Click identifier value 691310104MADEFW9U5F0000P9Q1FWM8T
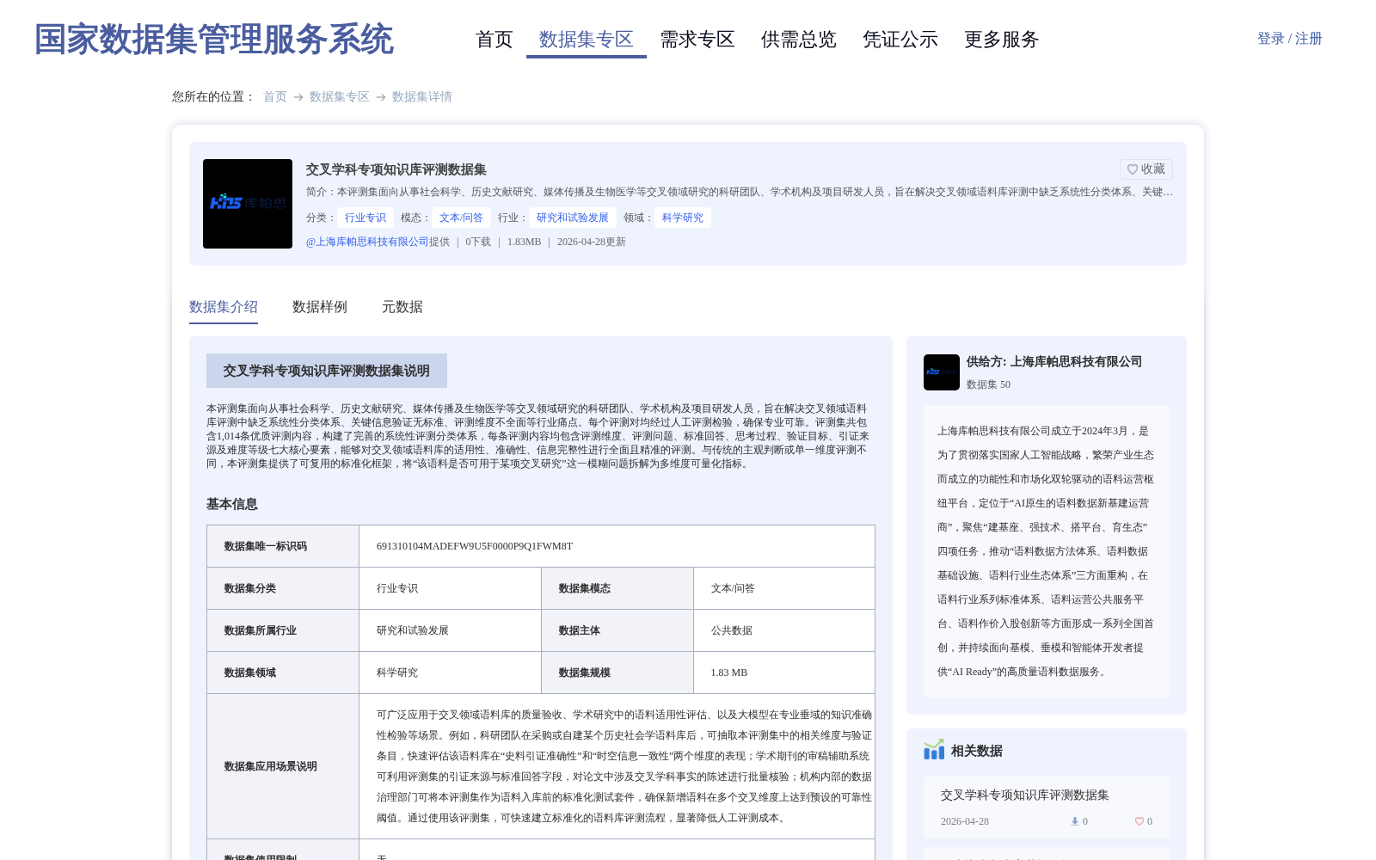This screenshot has width=1376, height=860. pos(475,546)
